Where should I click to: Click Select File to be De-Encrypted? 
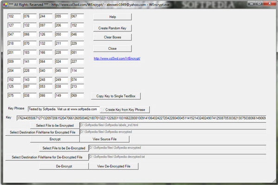[64, 148]
